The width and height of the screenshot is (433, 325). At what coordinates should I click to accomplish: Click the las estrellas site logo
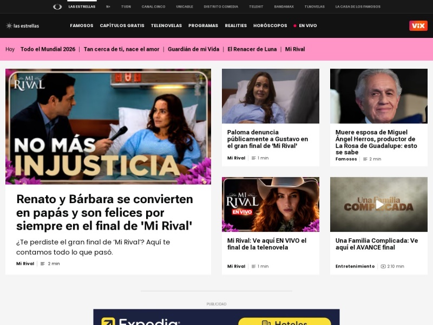pos(22,25)
